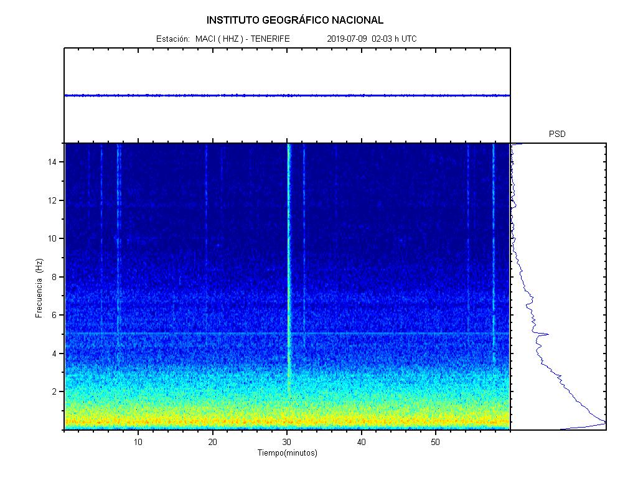
Task: Select the 50 minute time axis tick
Action: pos(436,442)
